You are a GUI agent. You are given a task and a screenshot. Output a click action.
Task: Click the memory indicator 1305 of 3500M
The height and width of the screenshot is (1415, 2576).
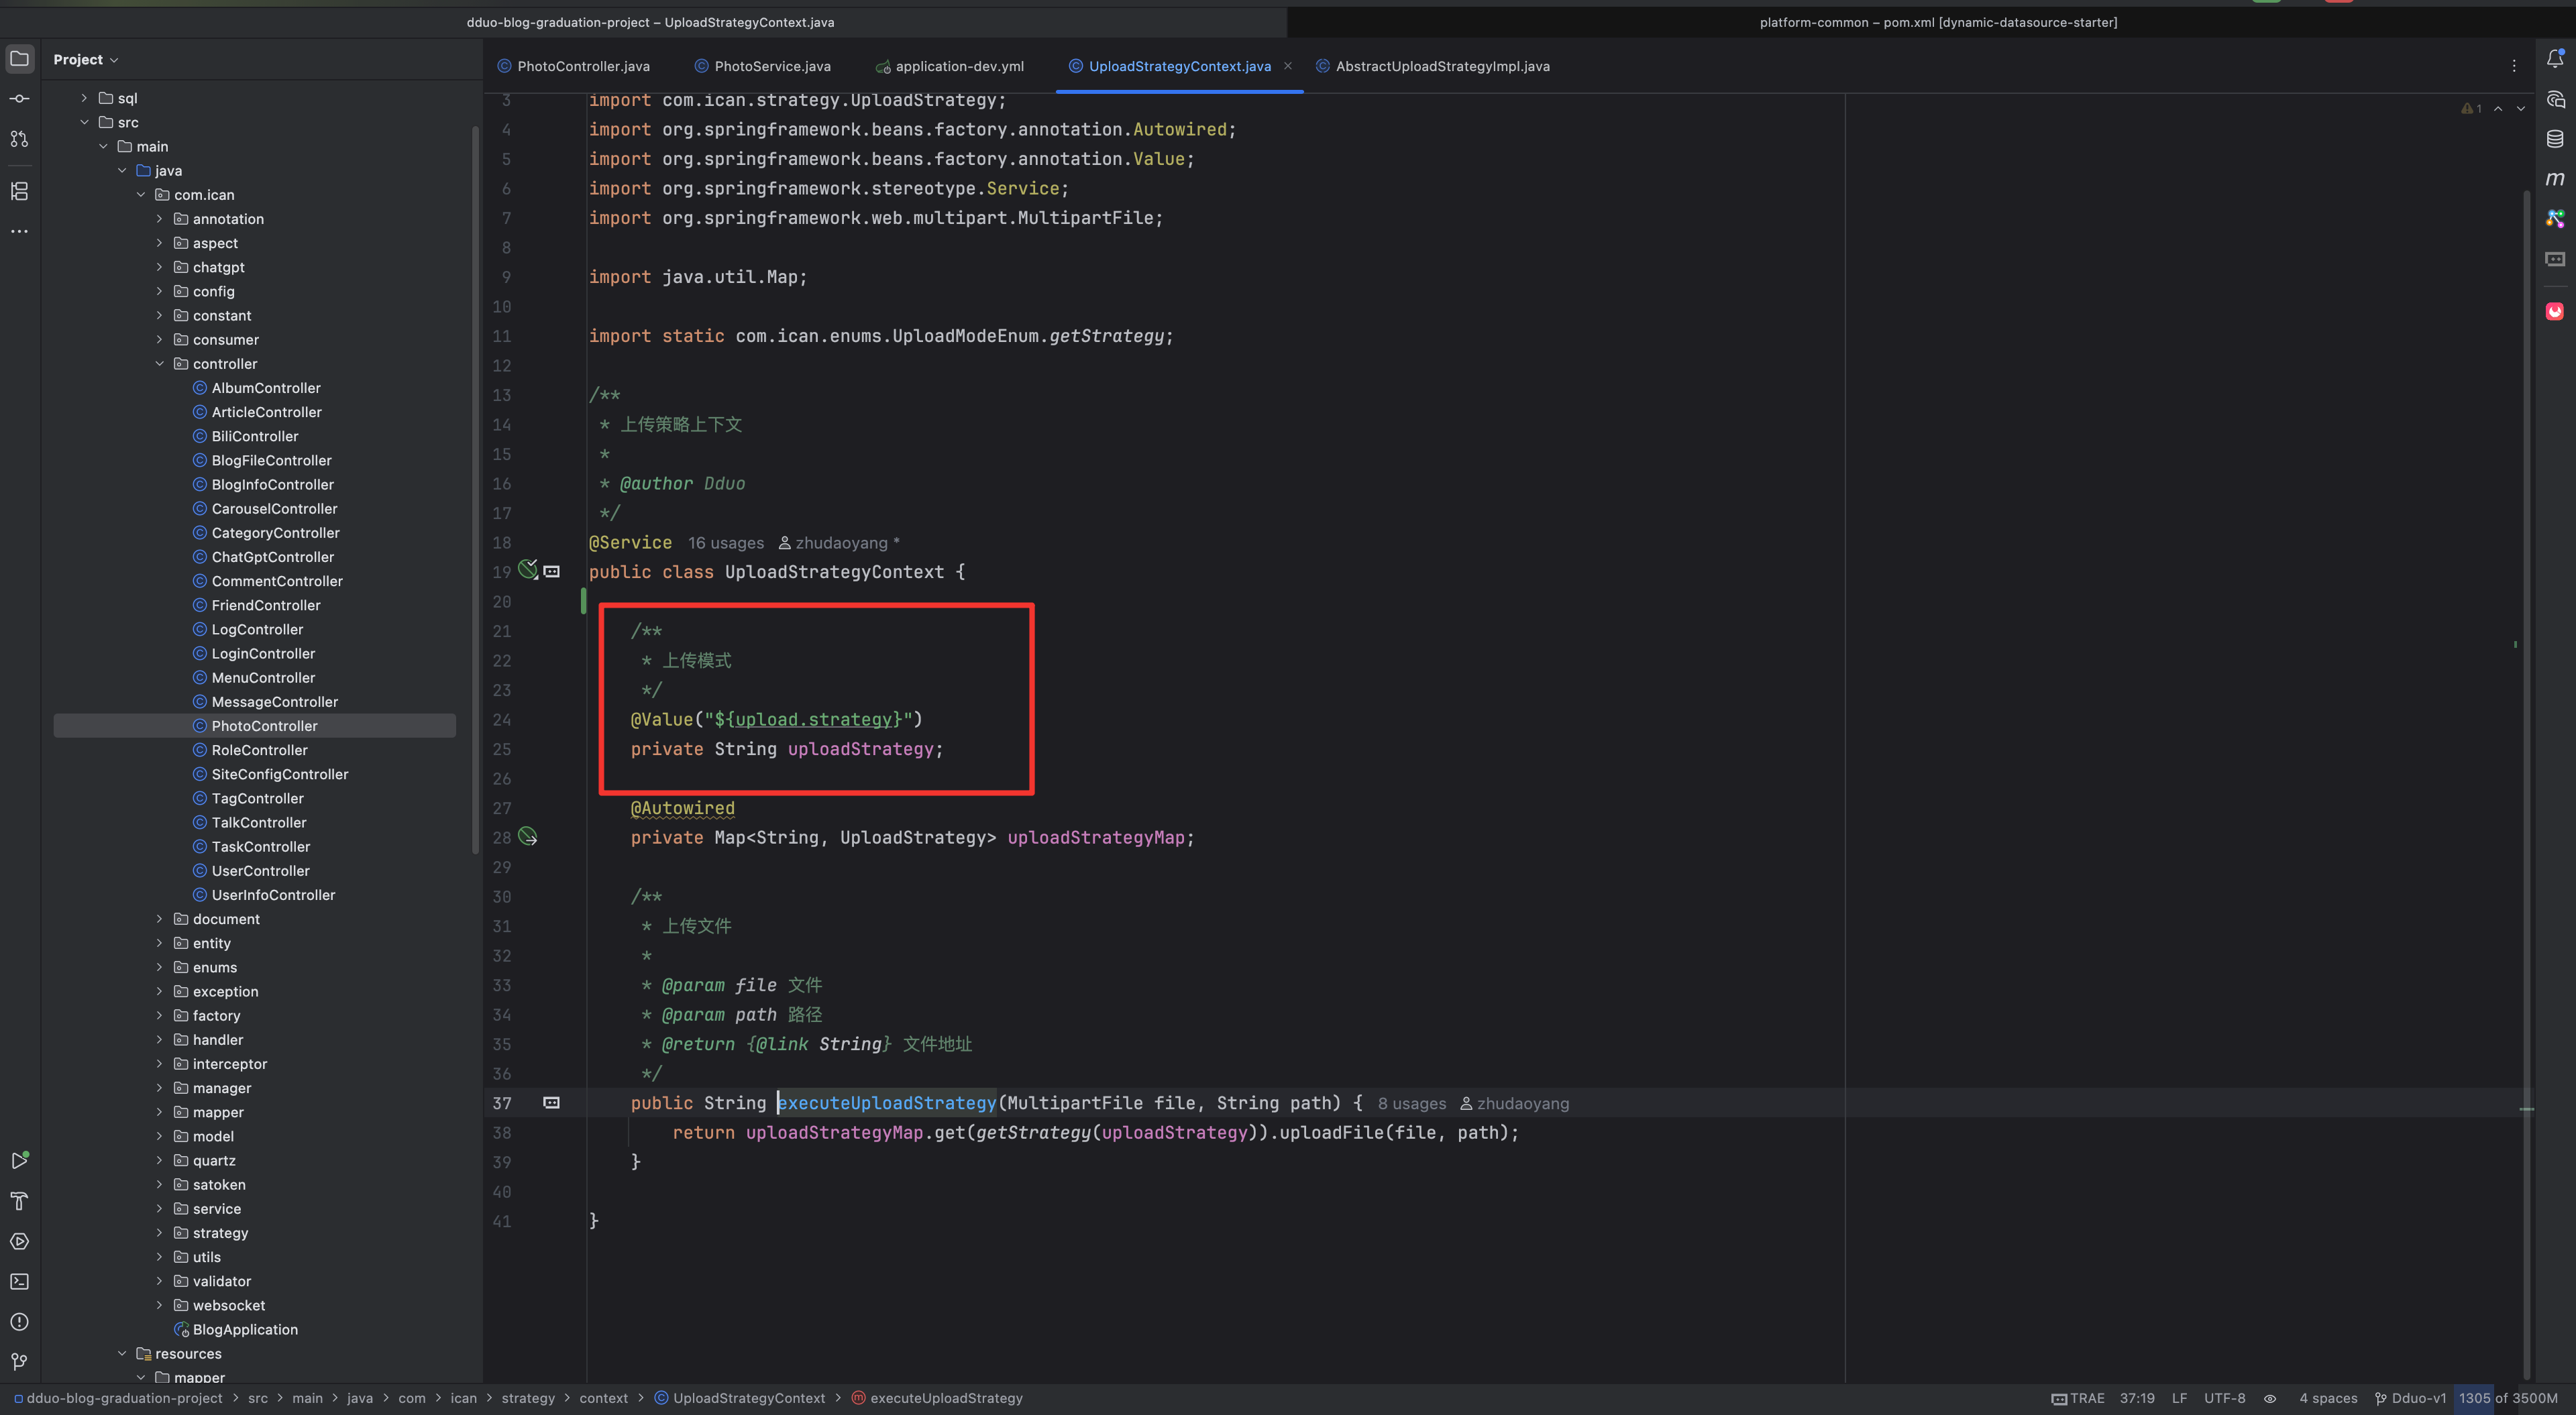click(x=2507, y=1398)
